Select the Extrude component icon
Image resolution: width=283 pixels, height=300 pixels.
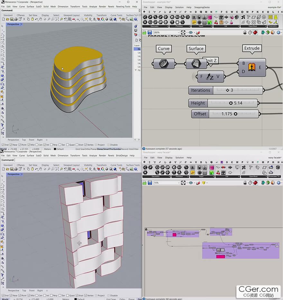252,67
